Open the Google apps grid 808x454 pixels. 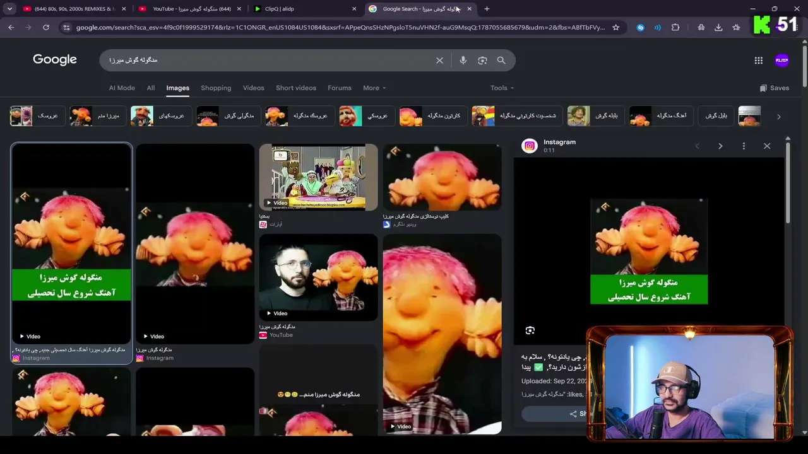tap(759, 60)
